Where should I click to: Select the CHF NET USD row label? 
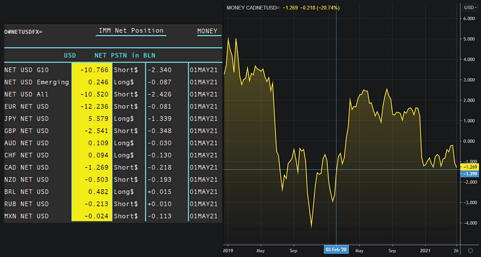tap(26, 155)
